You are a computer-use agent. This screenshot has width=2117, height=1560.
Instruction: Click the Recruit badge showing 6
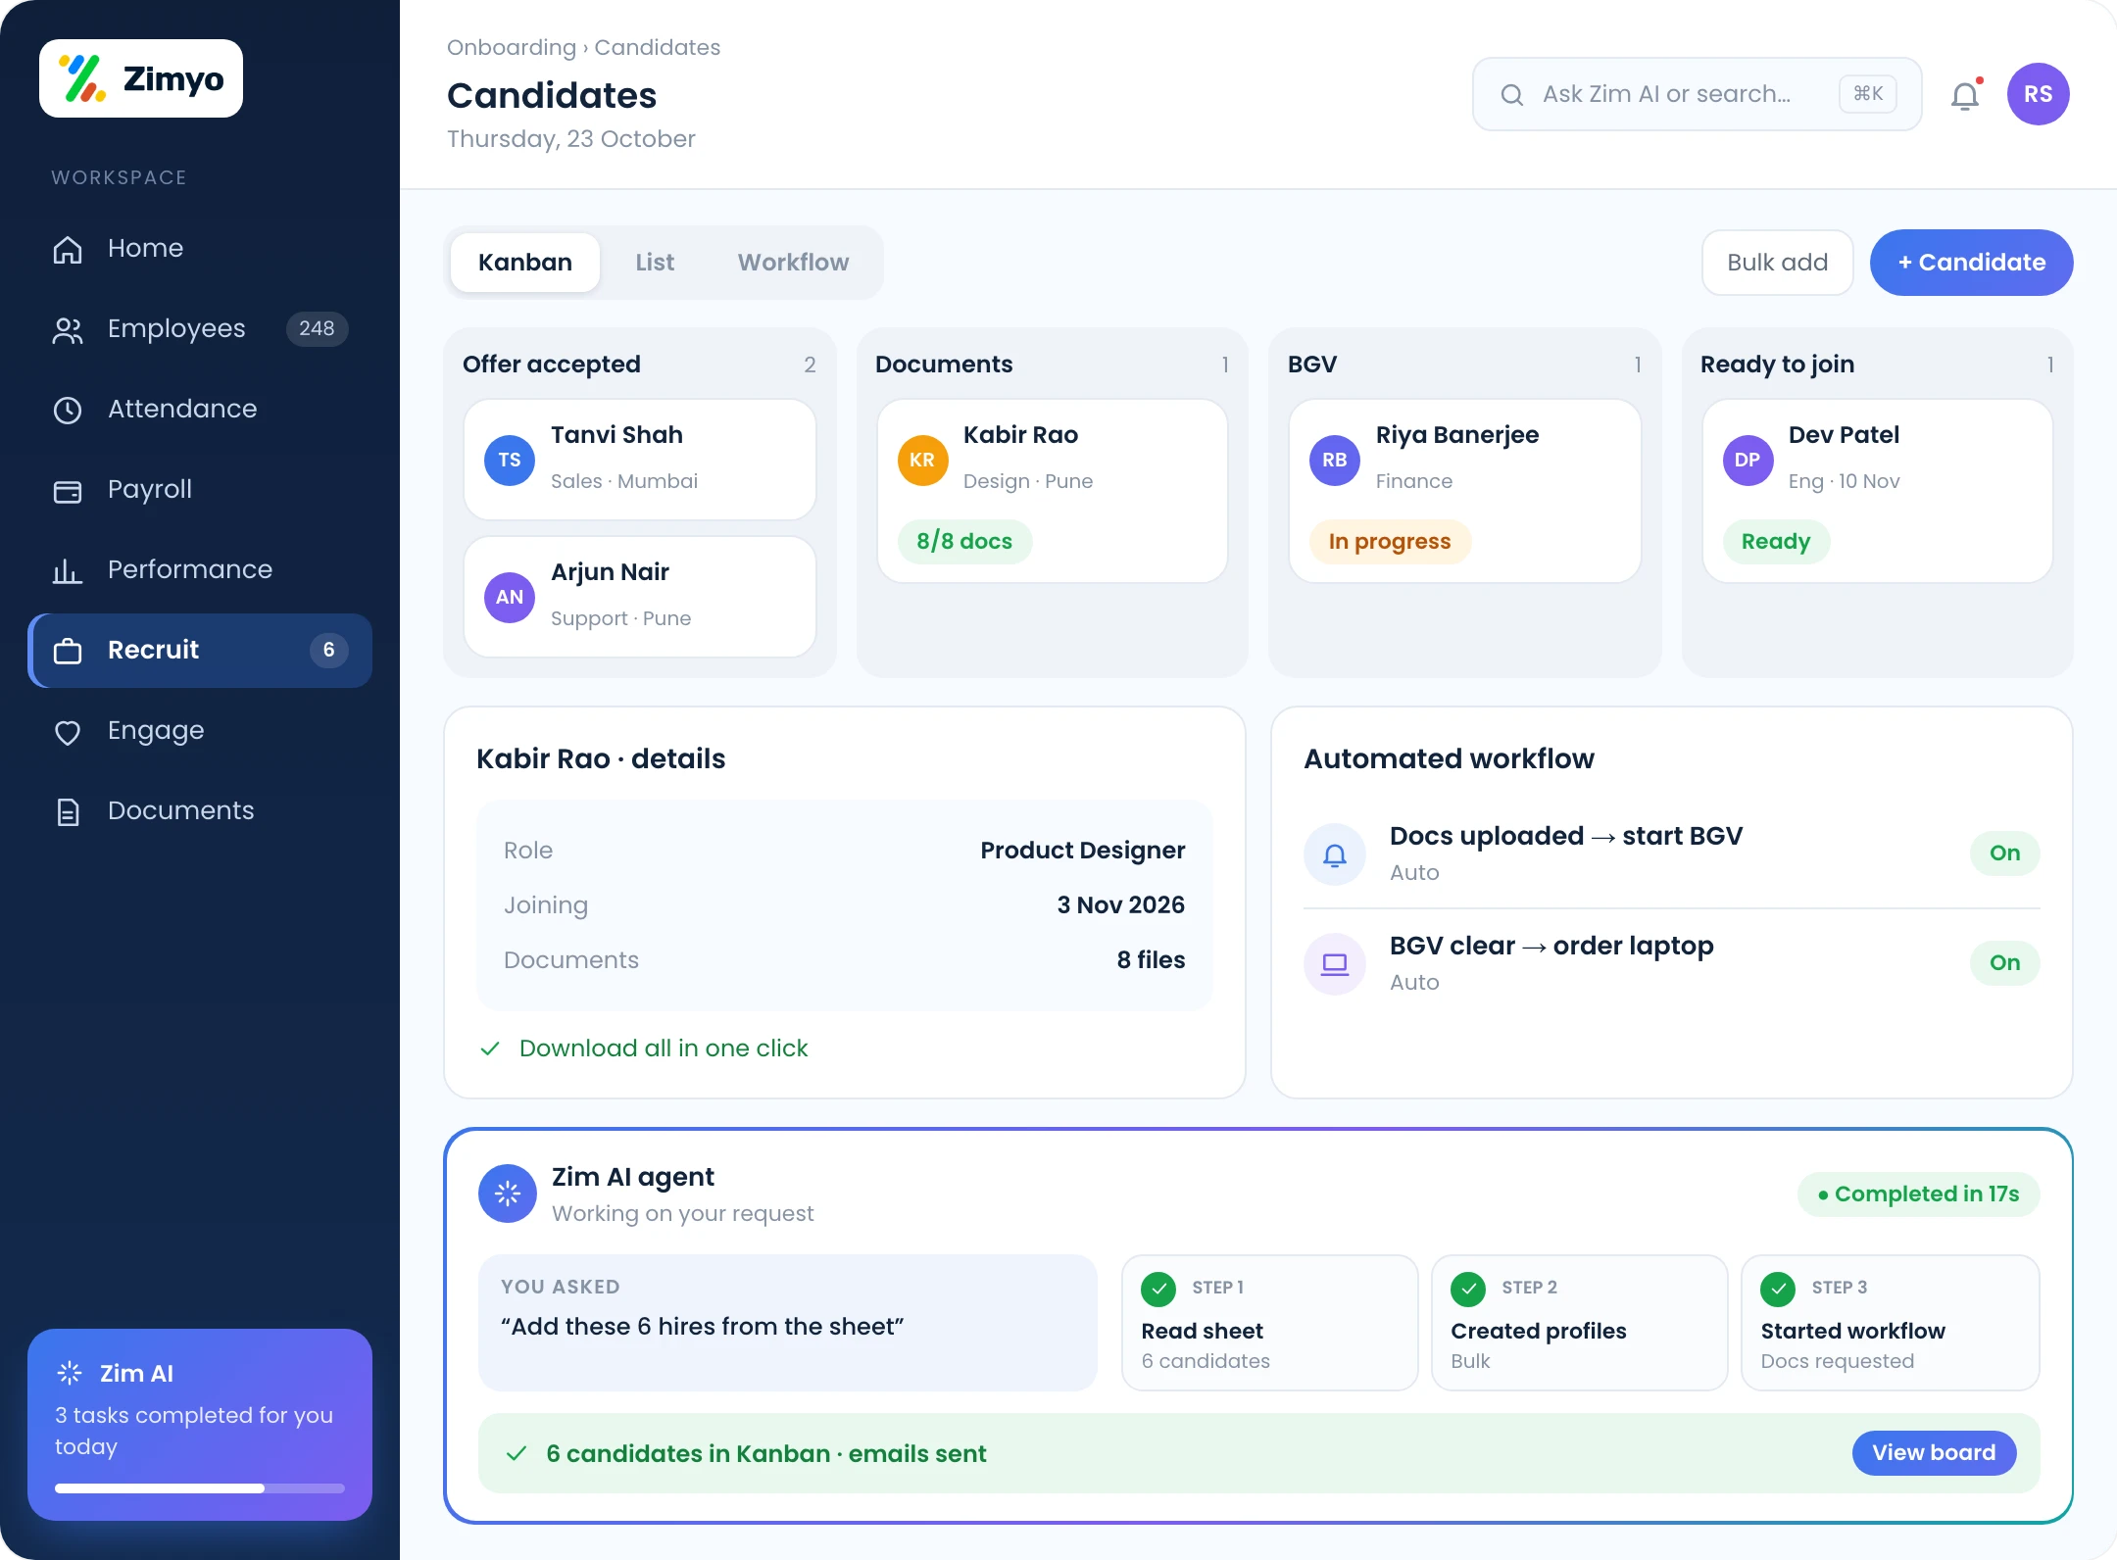329,650
